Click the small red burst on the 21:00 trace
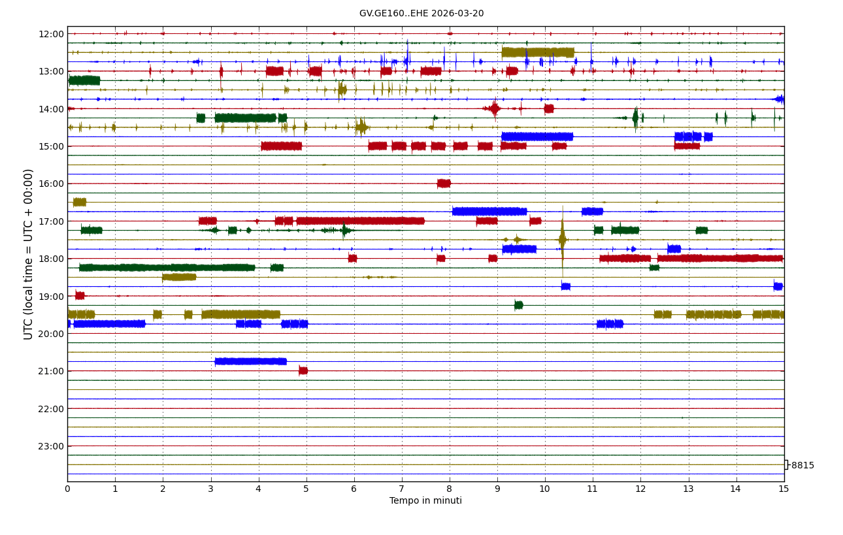This screenshot has height=535, width=843. click(x=303, y=371)
